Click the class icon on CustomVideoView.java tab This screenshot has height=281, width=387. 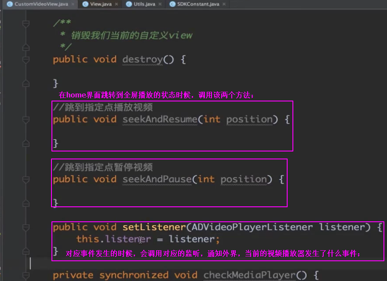click(9, 4)
